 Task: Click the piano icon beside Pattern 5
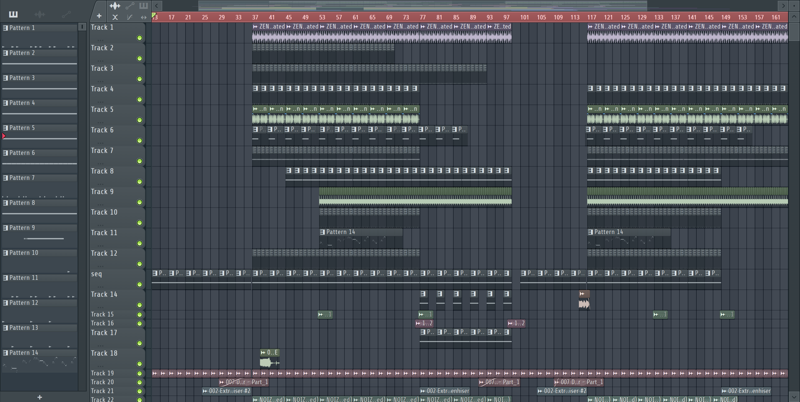pyautogui.click(x=5, y=128)
